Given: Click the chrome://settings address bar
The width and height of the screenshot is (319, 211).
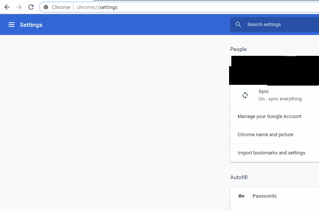Looking at the screenshot, I should pyautogui.click(x=179, y=7).
